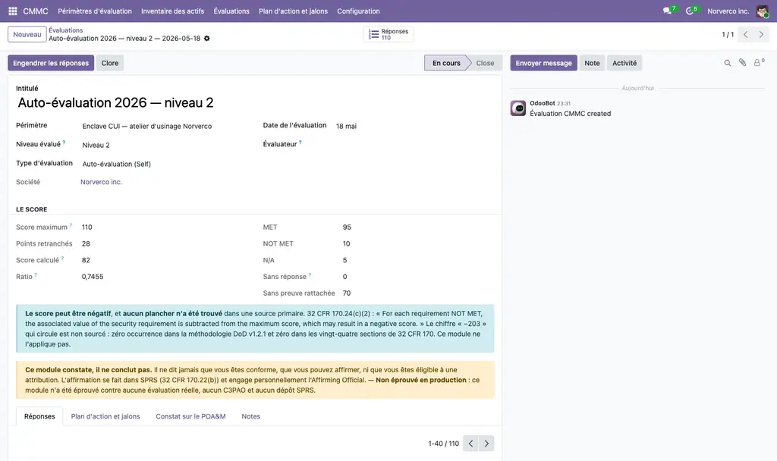This screenshot has width=777, height=461.
Task: Open followers icon in chatter
Action: 759,62
